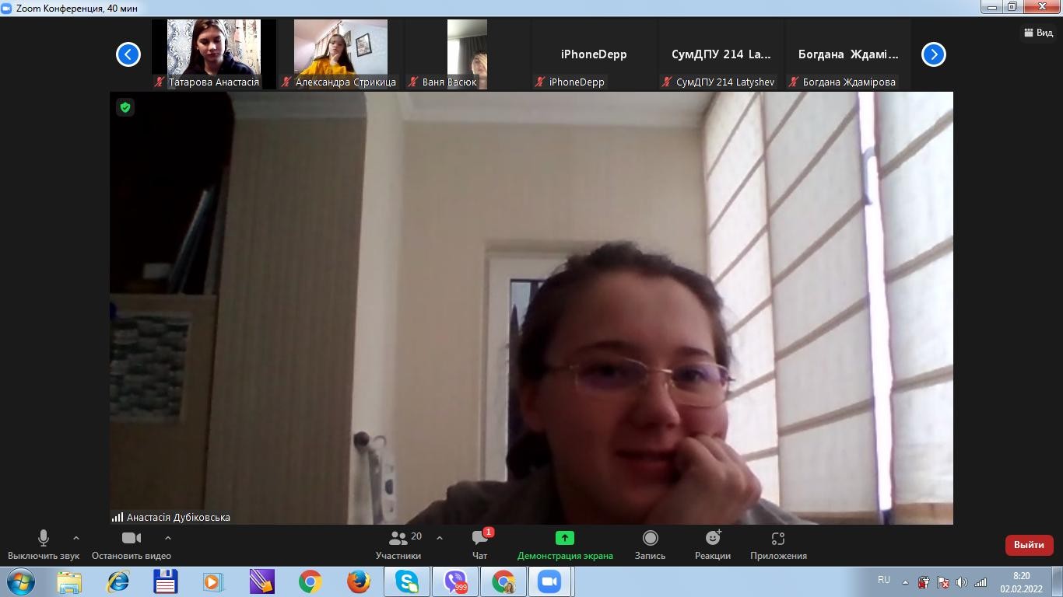Mute microphone with Выключить звук
Image resolution: width=1063 pixels, height=597 pixels.
point(44,544)
